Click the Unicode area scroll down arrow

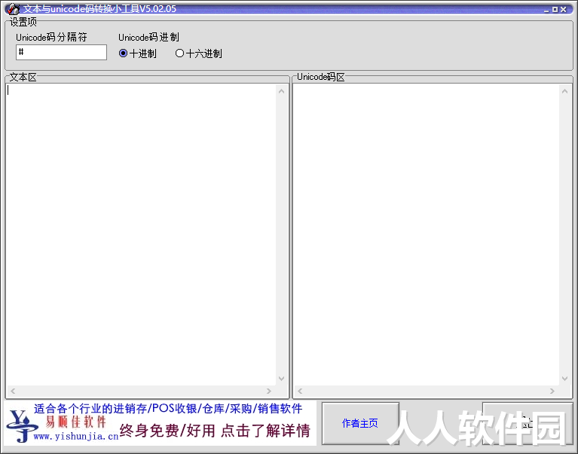[x=564, y=379]
